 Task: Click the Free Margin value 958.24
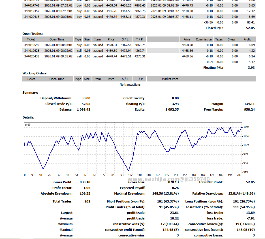(x=249, y=109)
